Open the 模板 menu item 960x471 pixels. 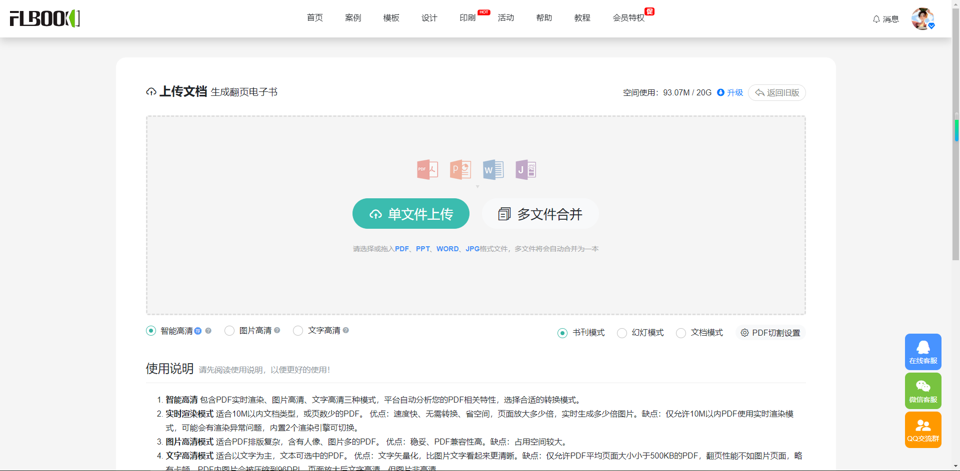391,18
